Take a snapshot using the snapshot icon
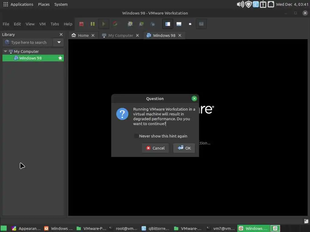The width and height of the screenshot is (310, 232). click(x=130, y=24)
